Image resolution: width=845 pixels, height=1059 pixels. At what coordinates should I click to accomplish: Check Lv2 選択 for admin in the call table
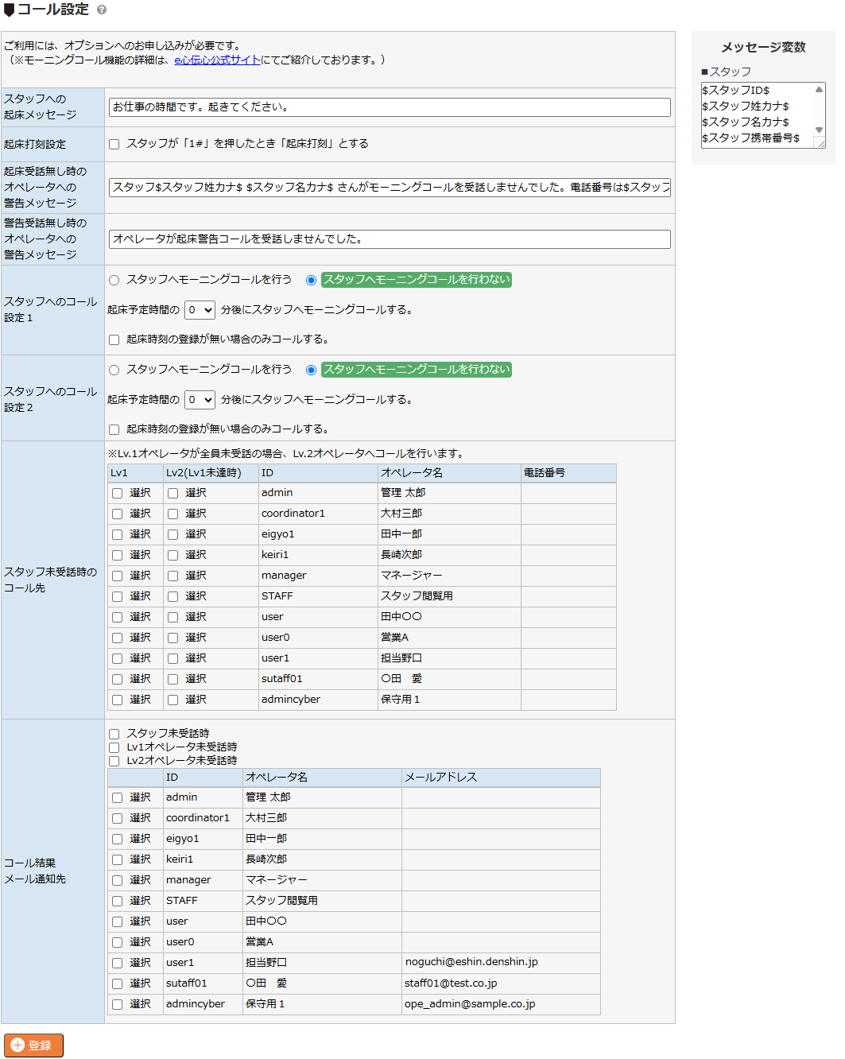[x=172, y=493]
